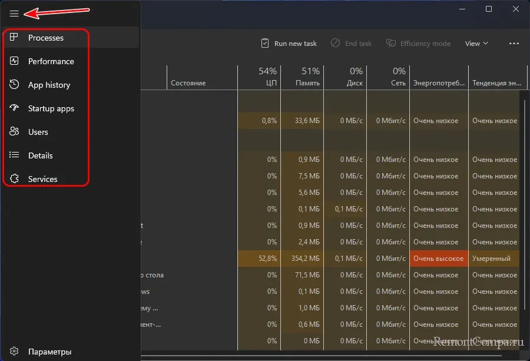
Task: Sort by Сеть column header
Action: click(x=388, y=78)
